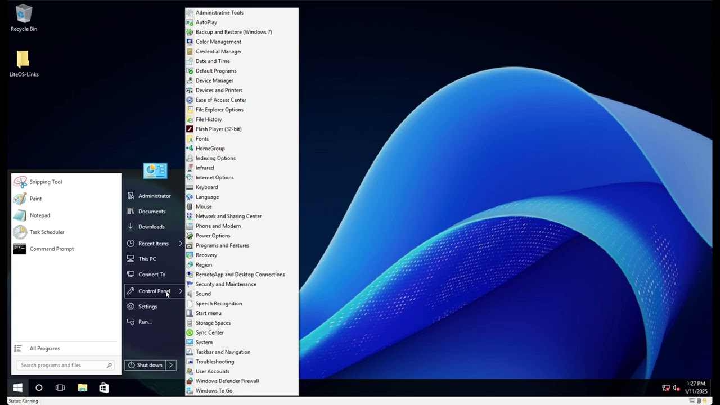Choose Run... from the Start menu
This screenshot has height=405, width=720.
[x=154, y=322]
